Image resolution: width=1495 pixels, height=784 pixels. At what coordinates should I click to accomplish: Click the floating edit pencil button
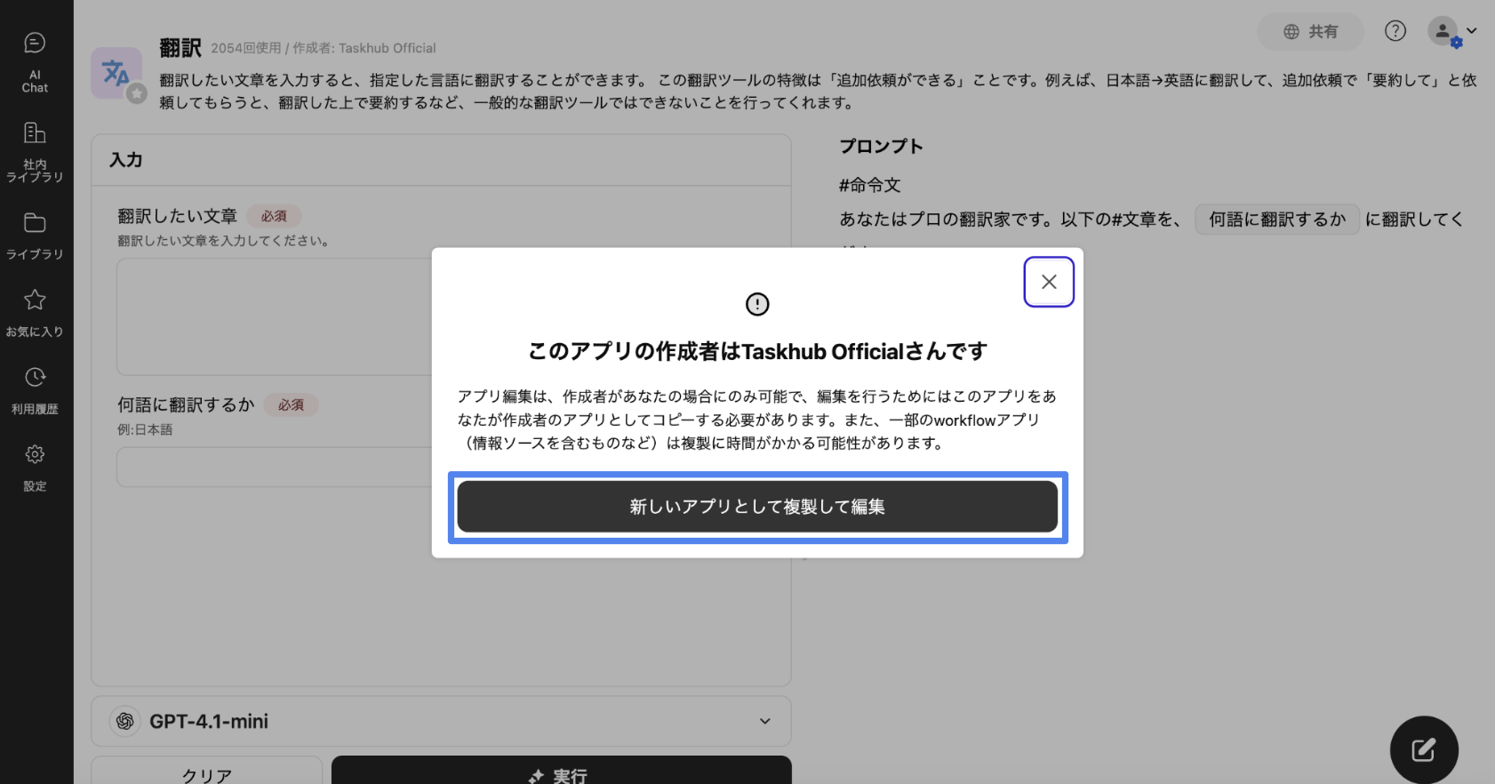point(1423,749)
